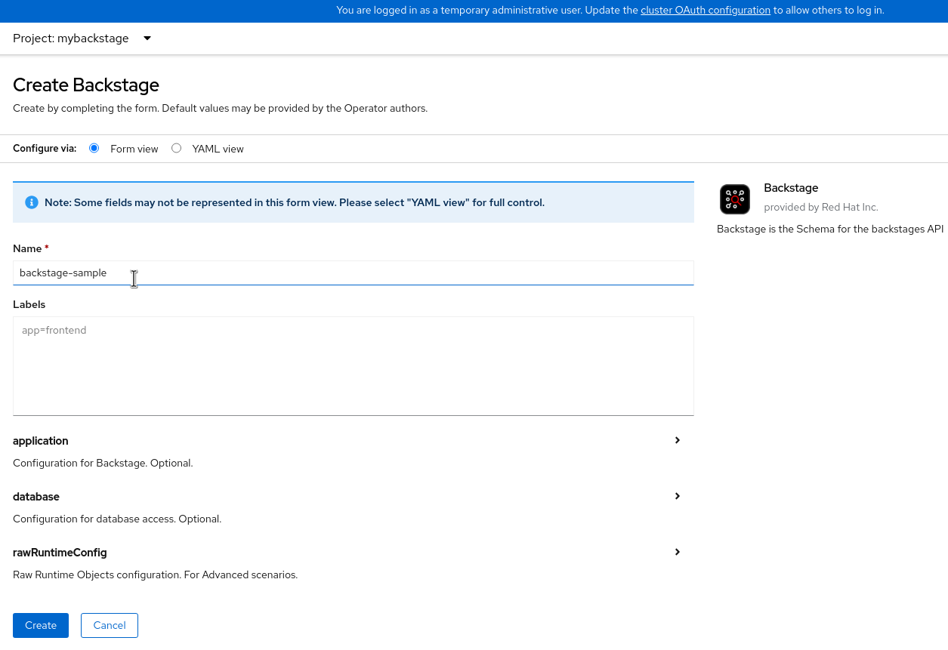The width and height of the screenshot is (948, 650).
Task: Expand the rawRuntimeConfig section chevron
Action: pyautogui.click(x=678, y=552)
